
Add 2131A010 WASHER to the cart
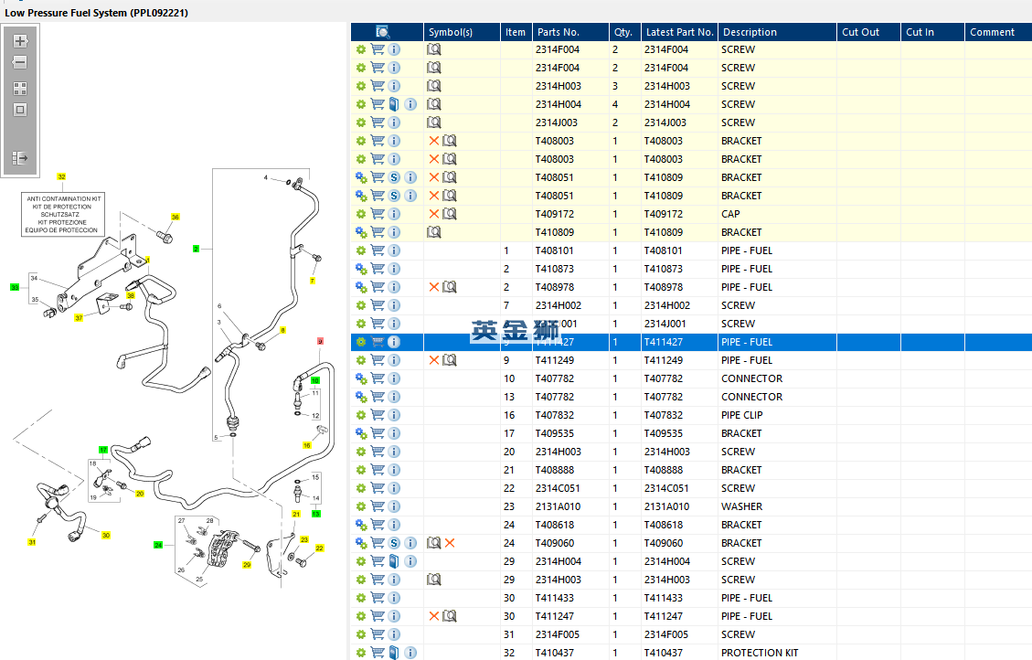click(378, 506)
